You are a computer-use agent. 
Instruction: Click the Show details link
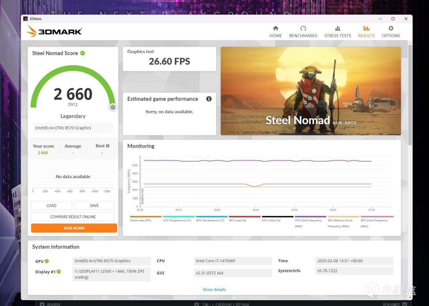214,290
